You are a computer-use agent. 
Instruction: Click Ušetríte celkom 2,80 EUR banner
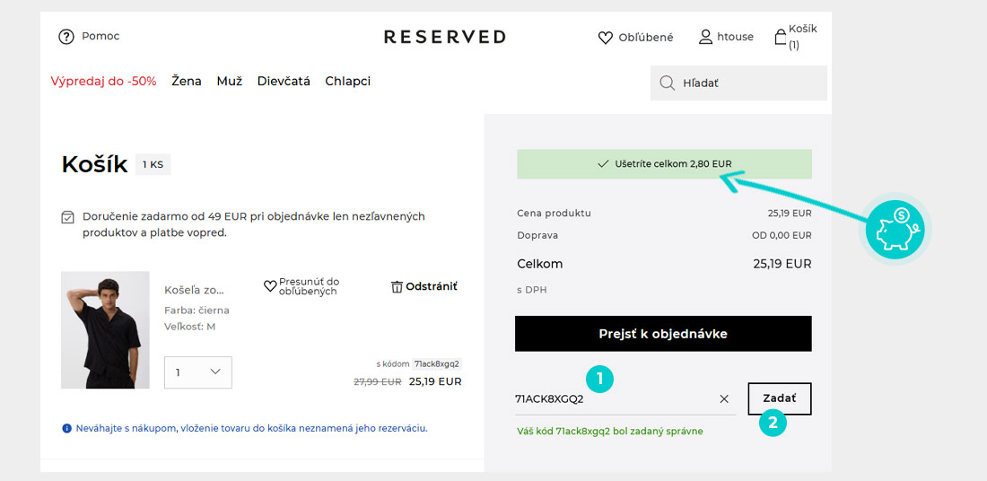point(664,164)
